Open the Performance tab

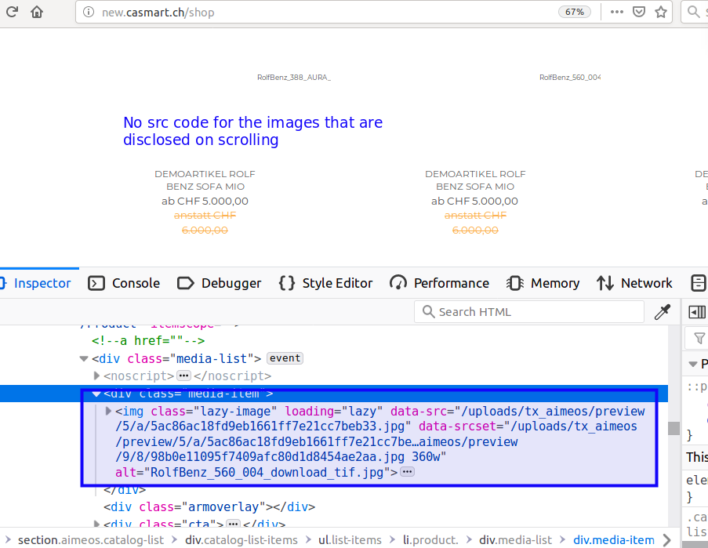tap(439, 283)
